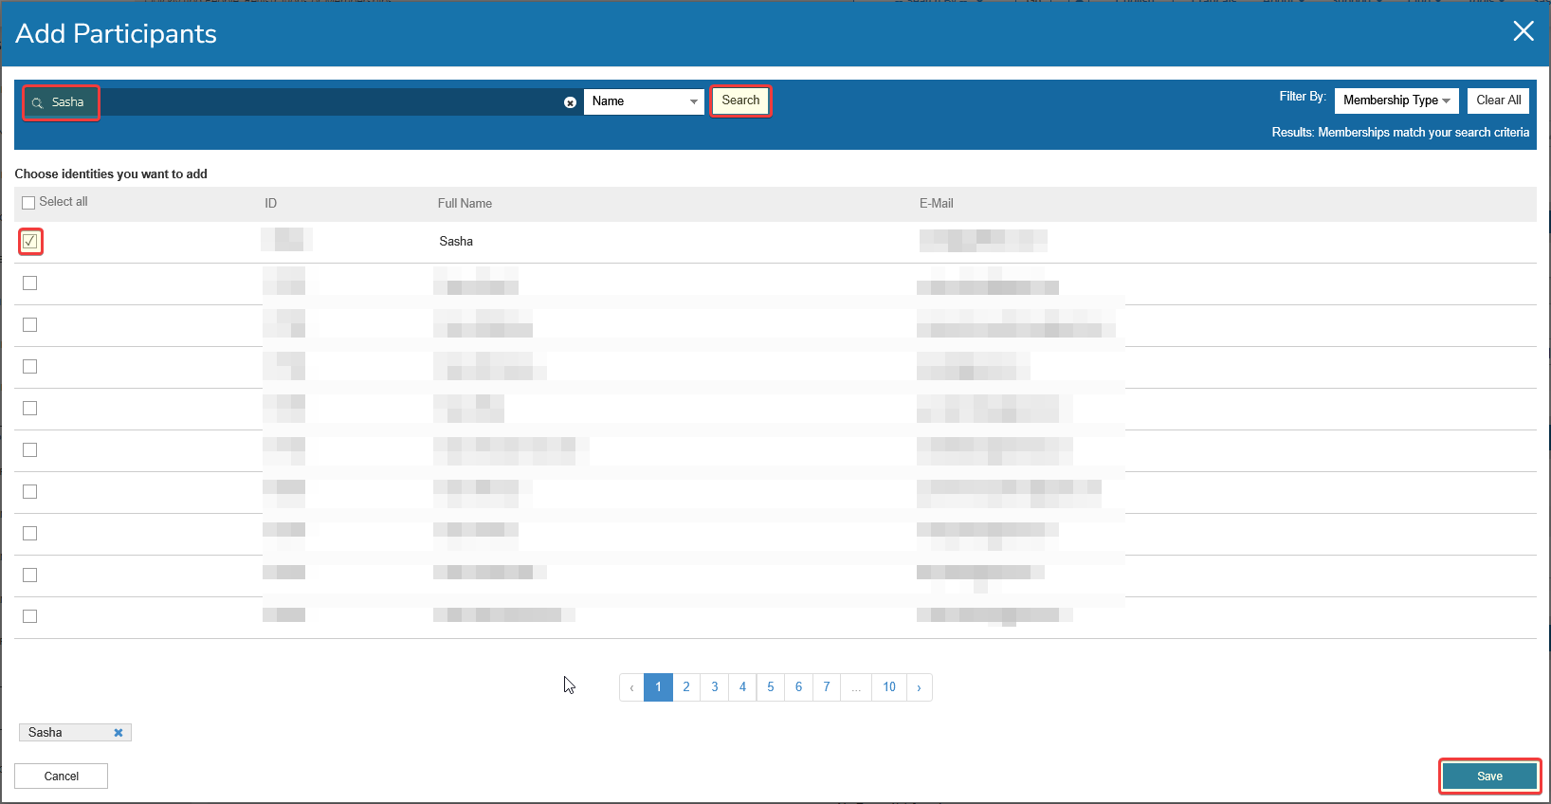The height and width of the screenshot is (804, 1551).
Task: Click Save to add participants
Action: tap(1488, 777)
